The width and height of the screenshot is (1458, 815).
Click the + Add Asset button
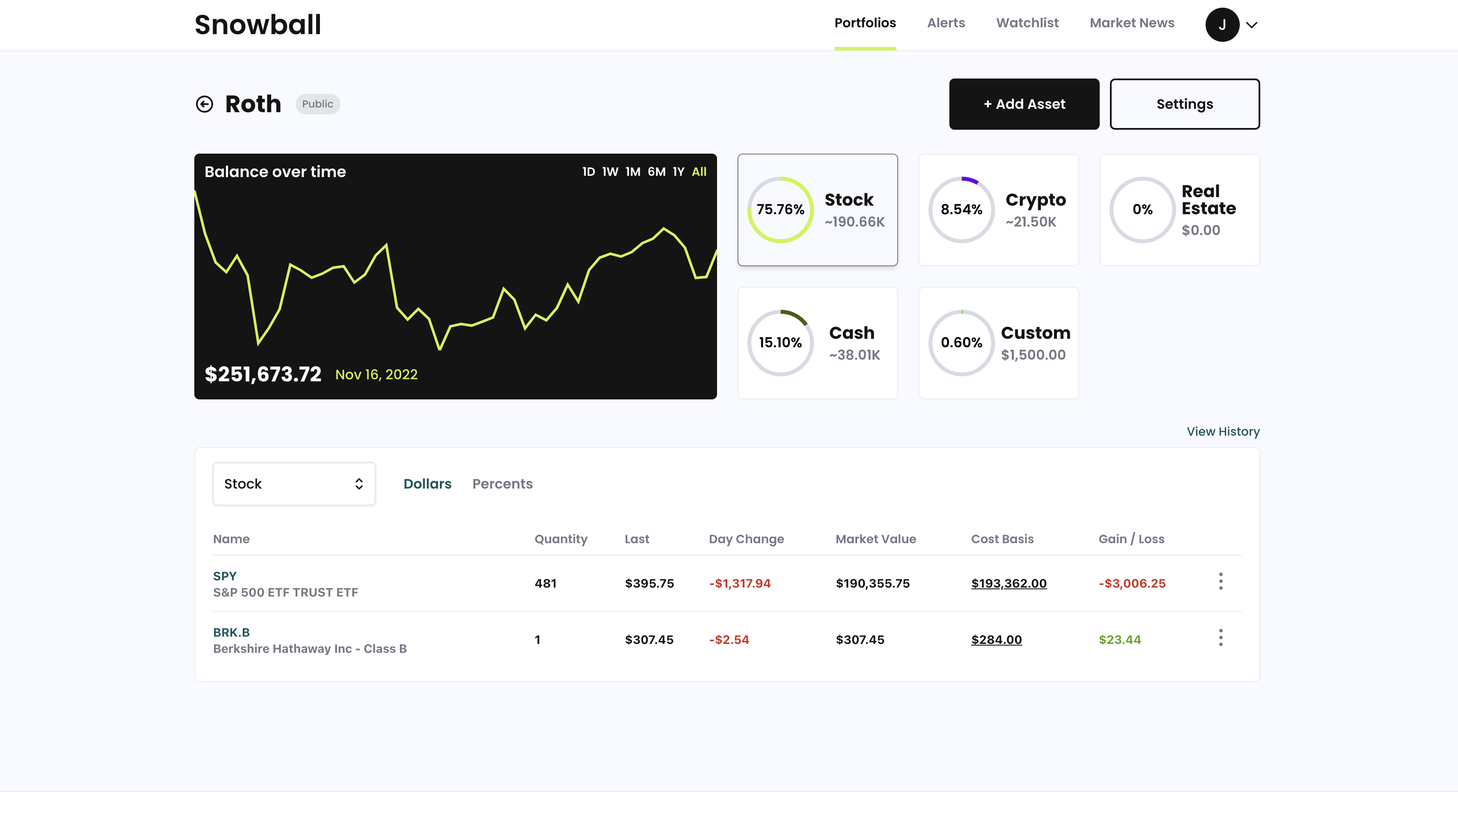click(x=1024, y=104)
